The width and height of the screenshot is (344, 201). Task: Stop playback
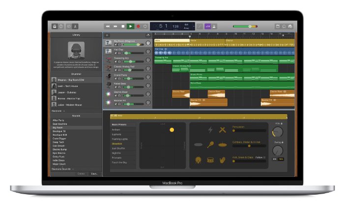(123, 27)
